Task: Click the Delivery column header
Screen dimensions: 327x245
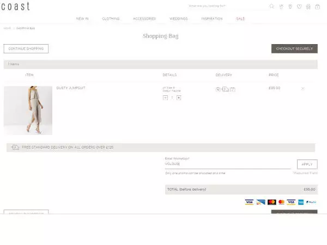Action: pyautogui.click(x=224, y=75)
